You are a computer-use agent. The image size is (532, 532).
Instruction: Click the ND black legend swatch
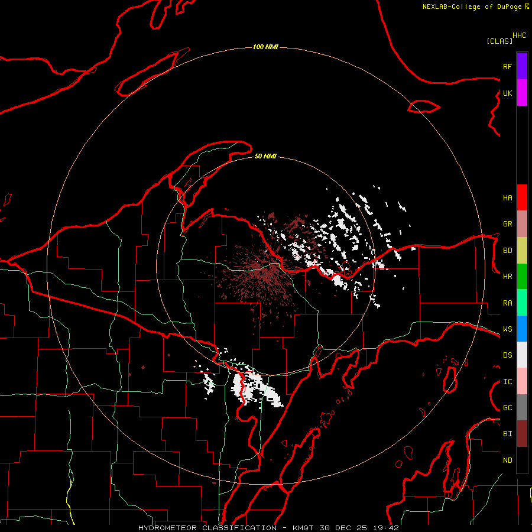pos(522,460)
